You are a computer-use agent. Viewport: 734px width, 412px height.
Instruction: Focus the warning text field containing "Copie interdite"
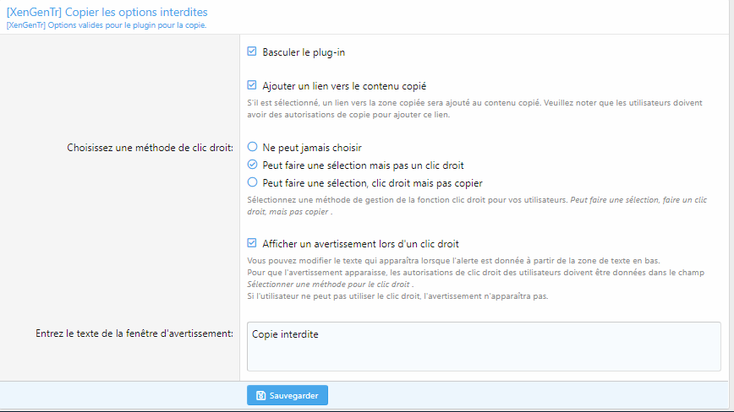click(483, 345)
